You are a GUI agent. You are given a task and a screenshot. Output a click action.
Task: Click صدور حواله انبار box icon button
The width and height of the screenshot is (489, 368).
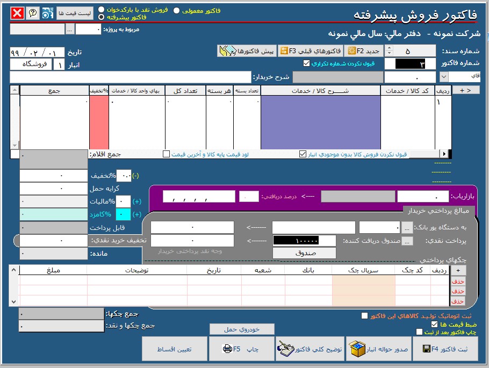point(379,350)
